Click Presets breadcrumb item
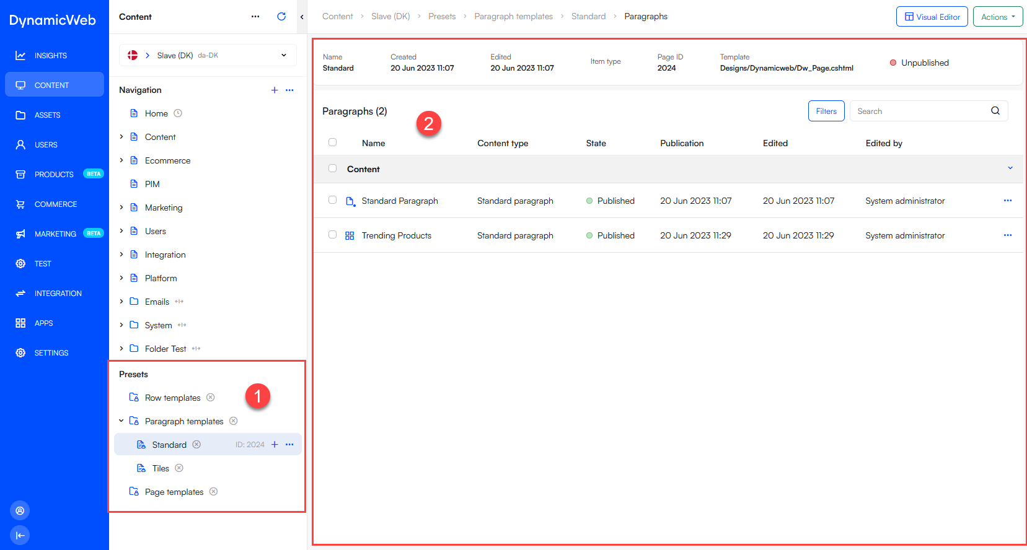Image resolution: width=1027 pixels, height=550 pixels. (x=442, y=17)
